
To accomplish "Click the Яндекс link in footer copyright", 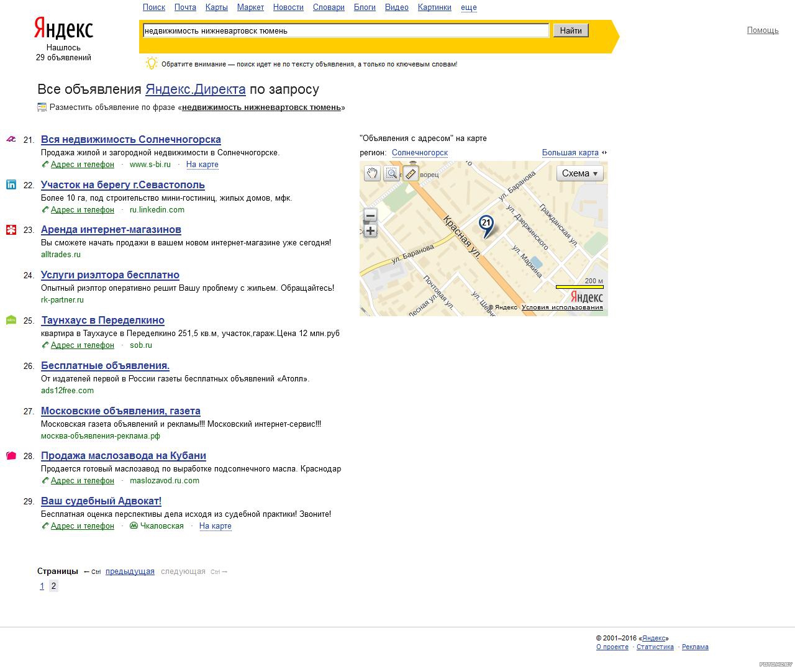I will click(654, 638).
